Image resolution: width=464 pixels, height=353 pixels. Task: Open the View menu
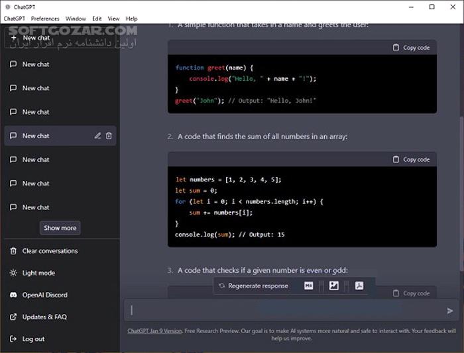tap(113, 19)
